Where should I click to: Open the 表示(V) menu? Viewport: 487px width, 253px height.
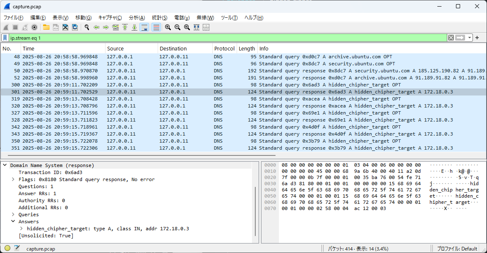pos(60,18)
